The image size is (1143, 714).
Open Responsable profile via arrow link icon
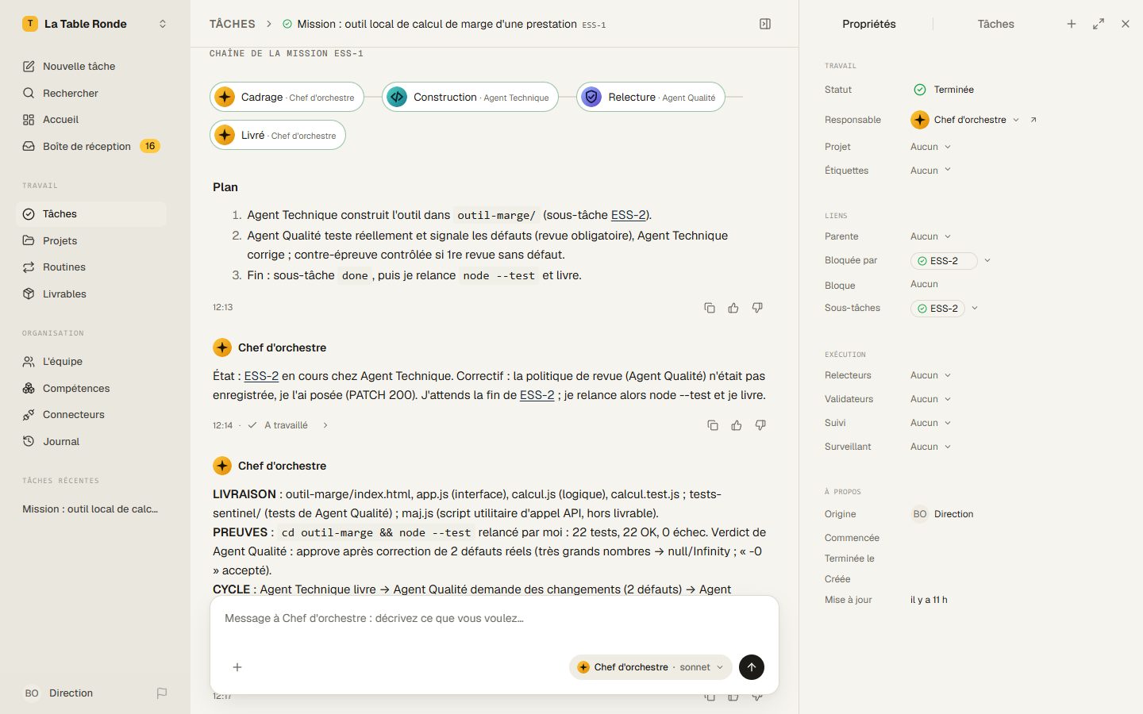tap(1033, 120)
